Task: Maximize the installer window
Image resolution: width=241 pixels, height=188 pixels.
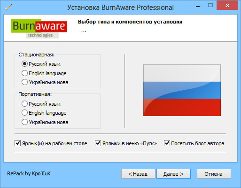Action: pyautogui.click(x=210, y=6)
